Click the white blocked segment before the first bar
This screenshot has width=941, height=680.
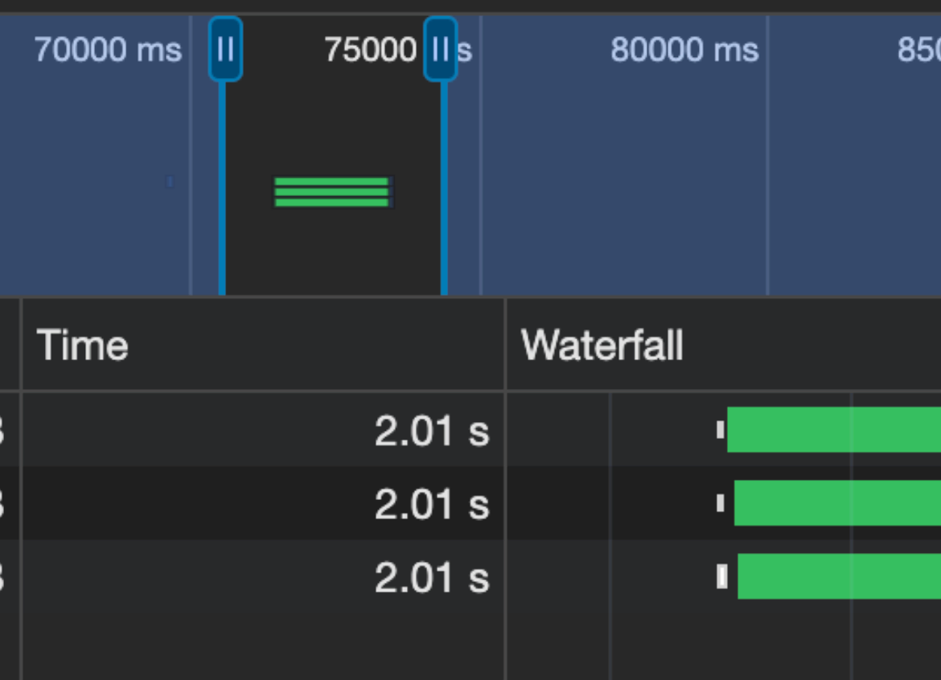pyautogui.click(x=719, y=431)
